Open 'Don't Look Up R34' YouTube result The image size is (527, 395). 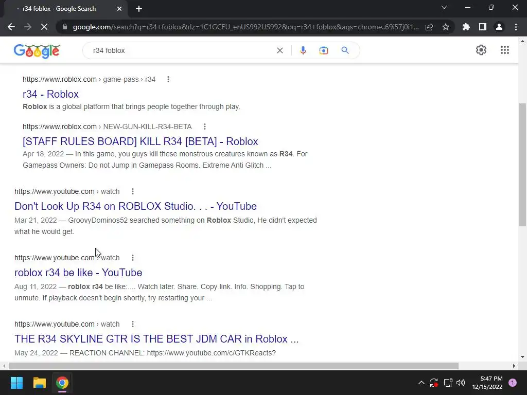point(135,206)
